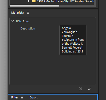Select the Metadata panel tab
This screenshot has height=100, width=106.
point(17,13)
